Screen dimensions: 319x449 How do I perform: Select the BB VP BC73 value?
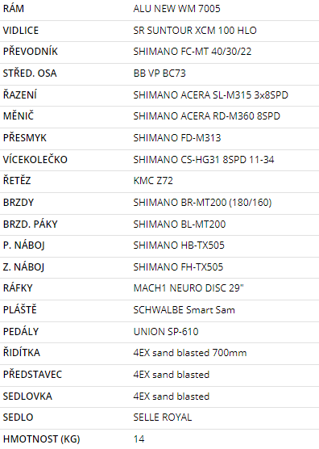159,73
